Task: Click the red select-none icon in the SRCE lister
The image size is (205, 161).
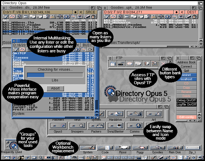Action: point(12,17)
